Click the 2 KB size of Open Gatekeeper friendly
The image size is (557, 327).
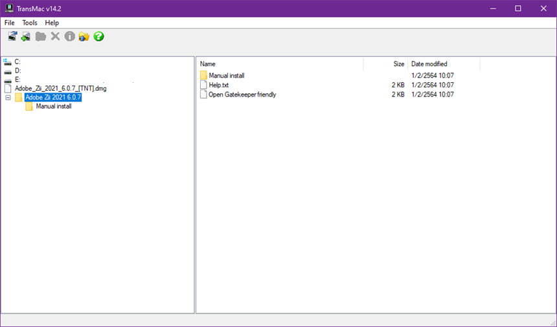pos(398,95)
